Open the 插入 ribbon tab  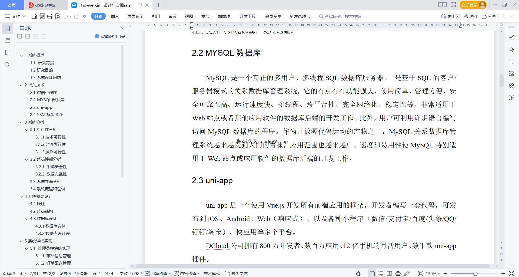click(115, 16)
